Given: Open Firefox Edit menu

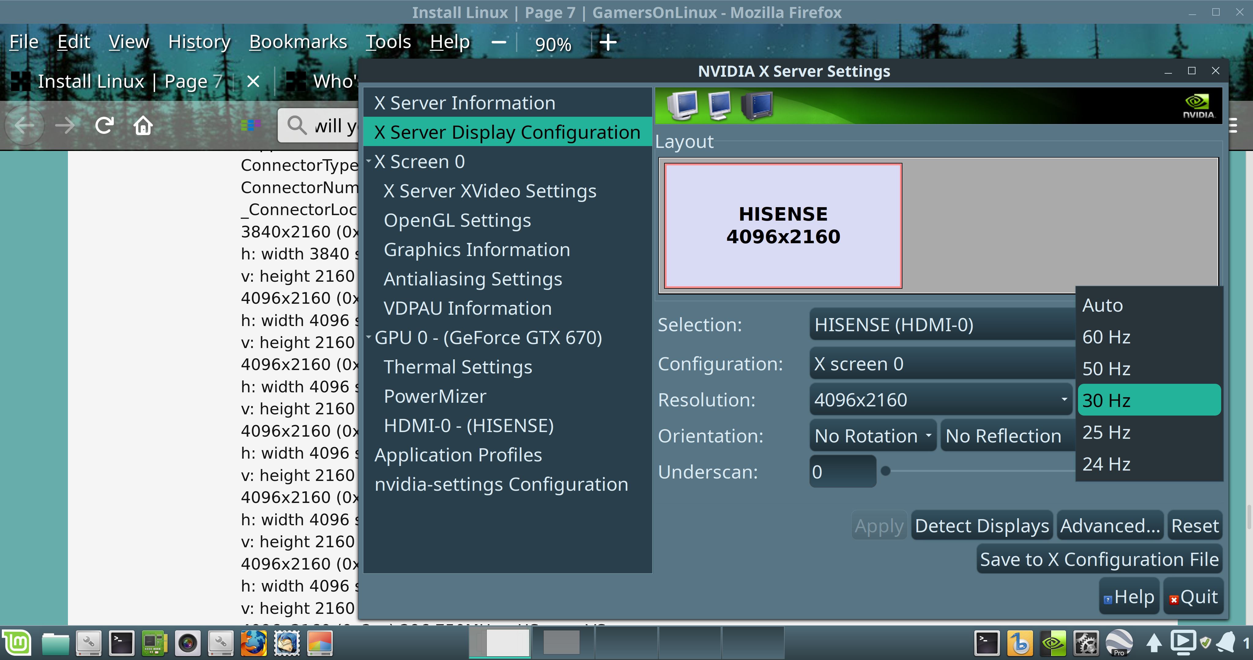Looking at the screenshot, I should (x=73, y=42).
